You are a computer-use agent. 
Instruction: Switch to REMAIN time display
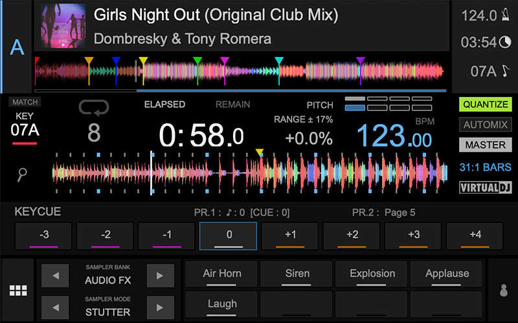click(232, 105)
